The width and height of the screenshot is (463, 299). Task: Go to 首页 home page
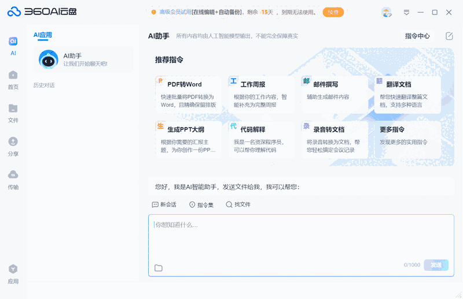tap(13, 80)
